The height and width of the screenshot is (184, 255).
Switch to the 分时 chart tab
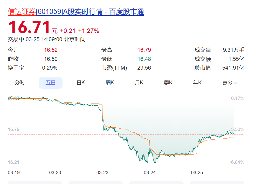pyautogui.click(x=20, y=83)
